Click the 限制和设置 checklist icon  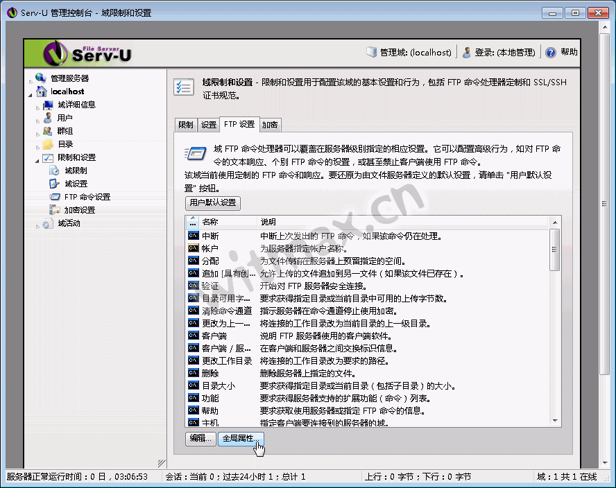point(48,157)
